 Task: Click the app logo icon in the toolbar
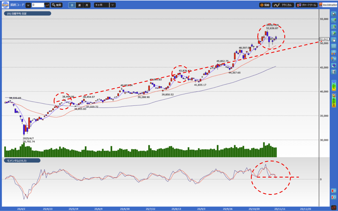click(x=5, y=5)
